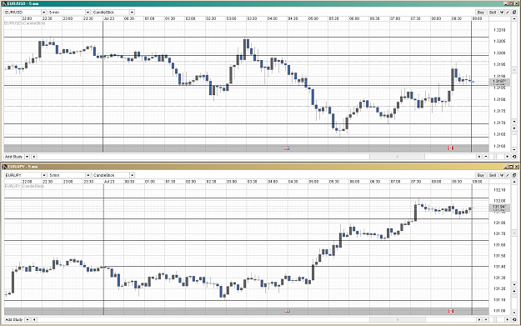Click the scroll-left arrow in EUR/USD chart
Screen dimensions: 521x326
(x=33, y=157)
